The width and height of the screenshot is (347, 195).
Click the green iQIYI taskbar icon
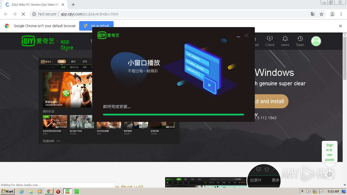77,191
